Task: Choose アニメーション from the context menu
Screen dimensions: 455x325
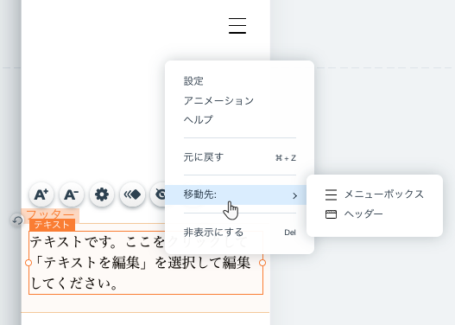Action: click(218, 101)
